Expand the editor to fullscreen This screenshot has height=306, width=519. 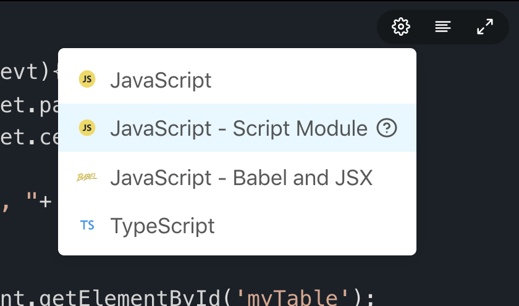pos(485,27)
